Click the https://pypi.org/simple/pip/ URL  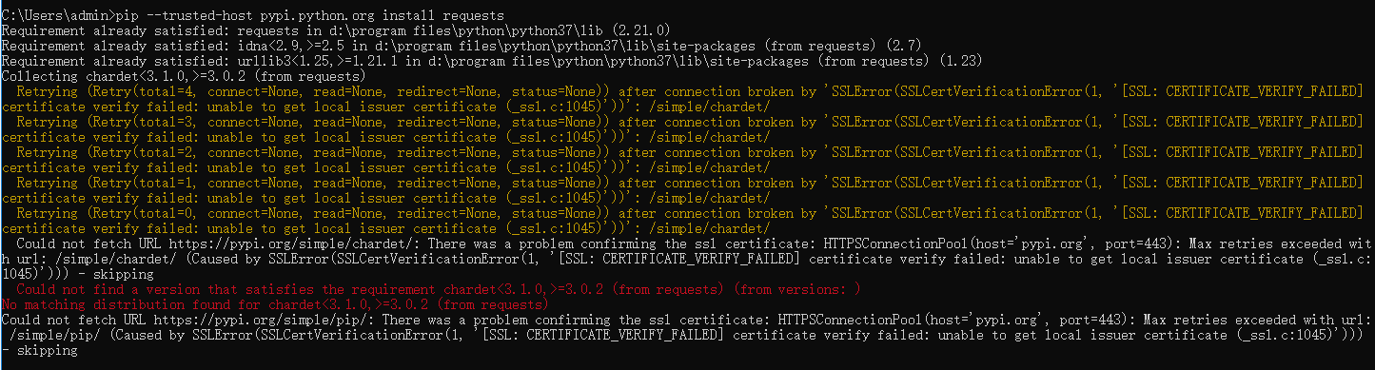click(261, 321)
